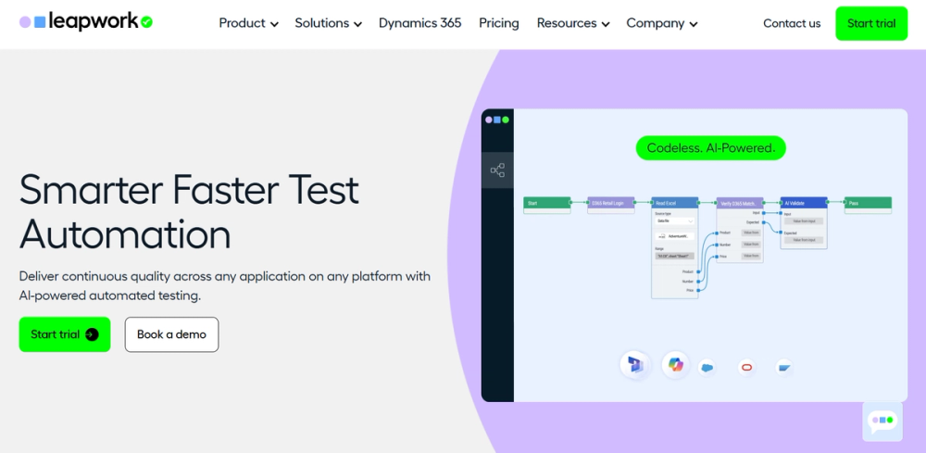Select the AI Validate block header
The image size is (926, 453).
tap(804, 203)
